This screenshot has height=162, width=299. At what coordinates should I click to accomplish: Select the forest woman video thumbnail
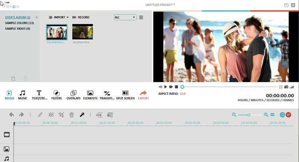coord(83,31)
